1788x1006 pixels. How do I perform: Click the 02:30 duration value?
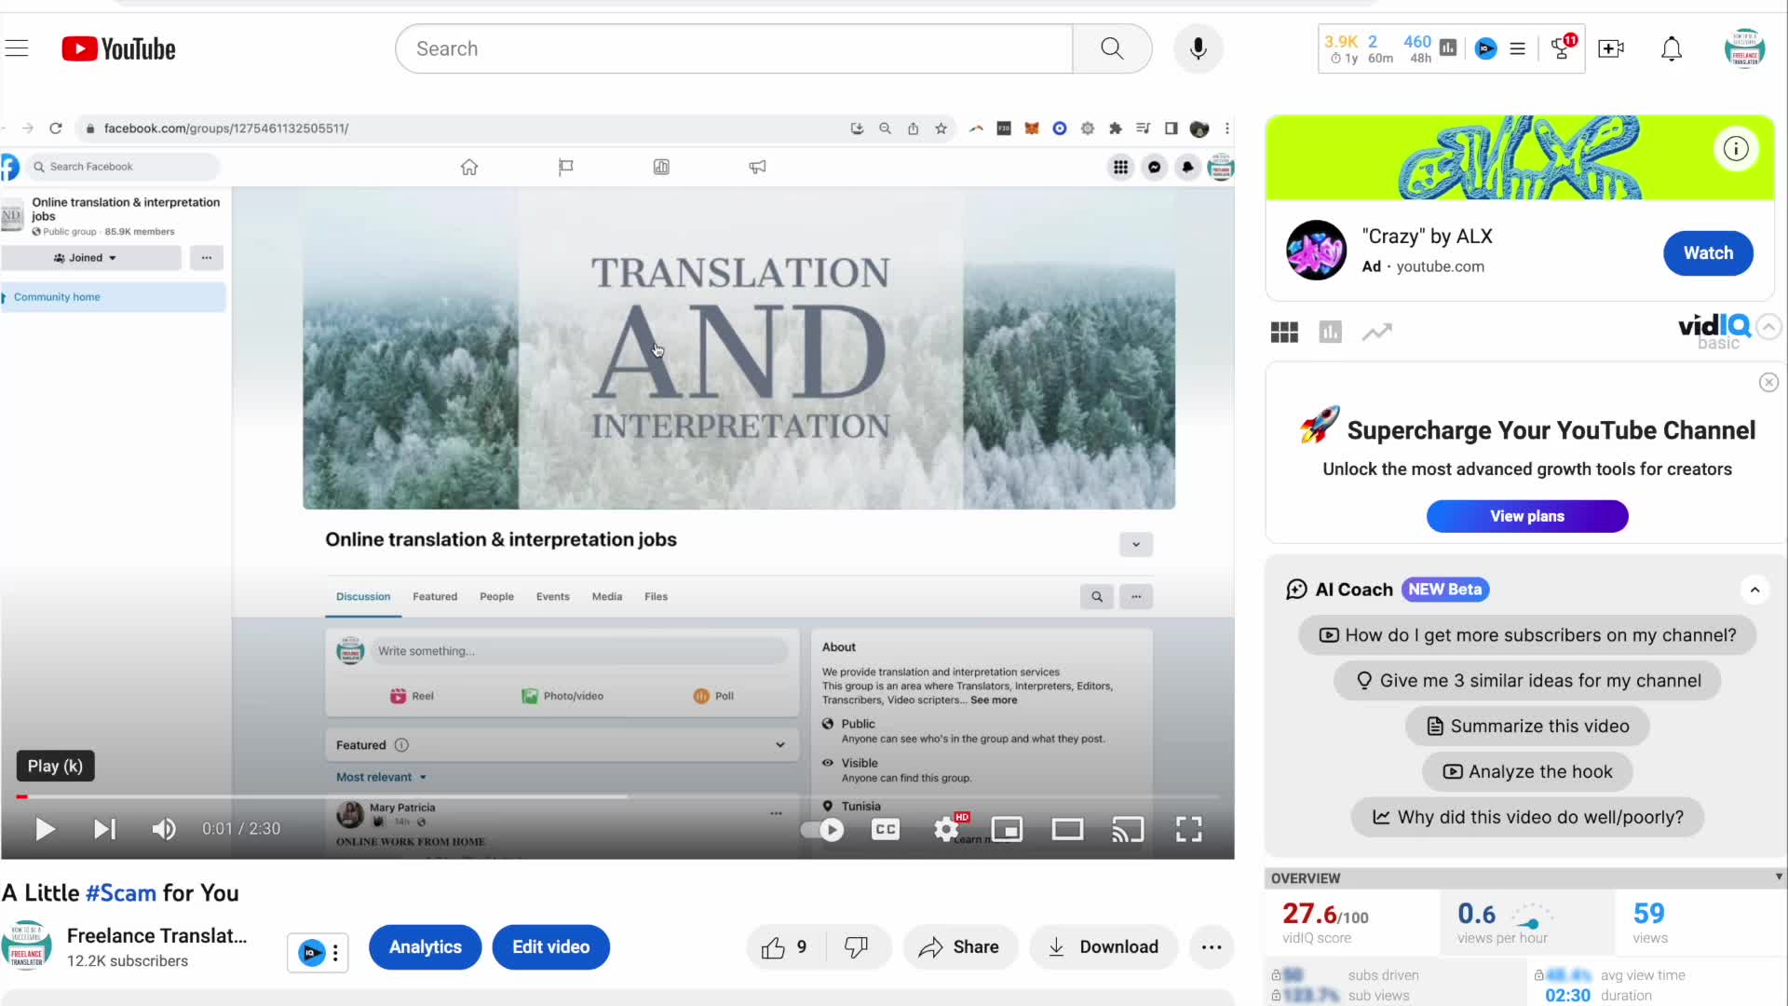(1567, 996)
